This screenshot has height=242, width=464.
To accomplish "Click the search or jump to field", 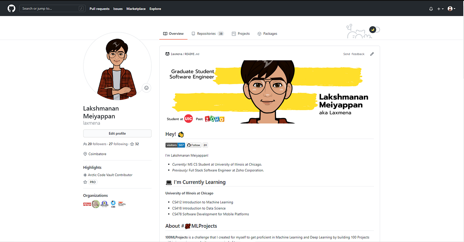I will [52, 8].
